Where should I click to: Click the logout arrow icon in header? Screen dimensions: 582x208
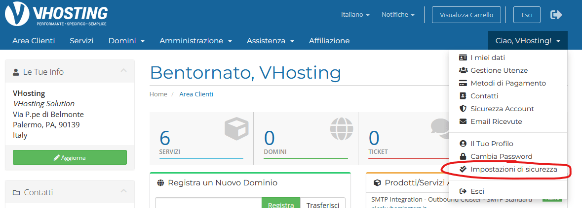click(556, 15)
